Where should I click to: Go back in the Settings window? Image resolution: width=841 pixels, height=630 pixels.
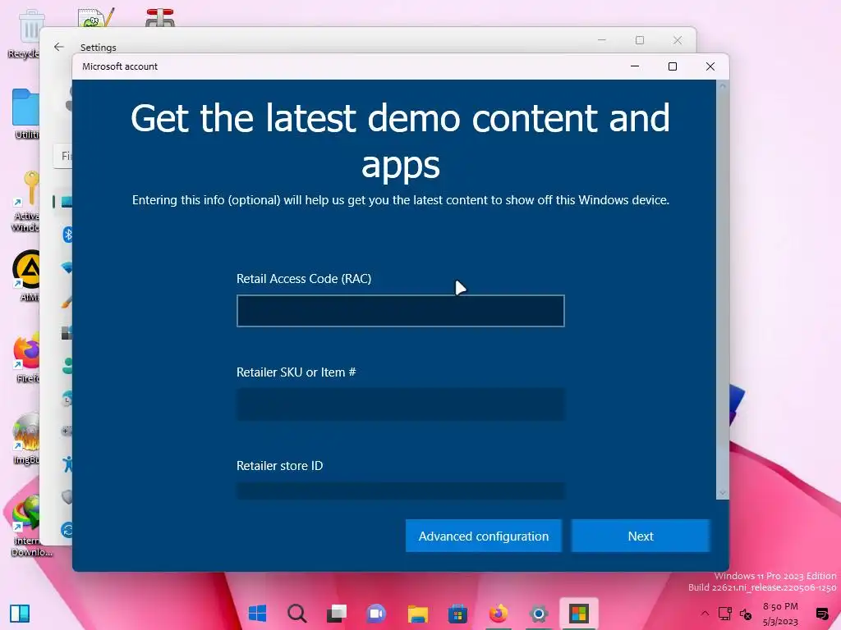(59, 47)
